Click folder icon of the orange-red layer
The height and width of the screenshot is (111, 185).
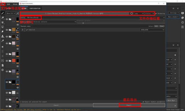[x=10, y=61]
